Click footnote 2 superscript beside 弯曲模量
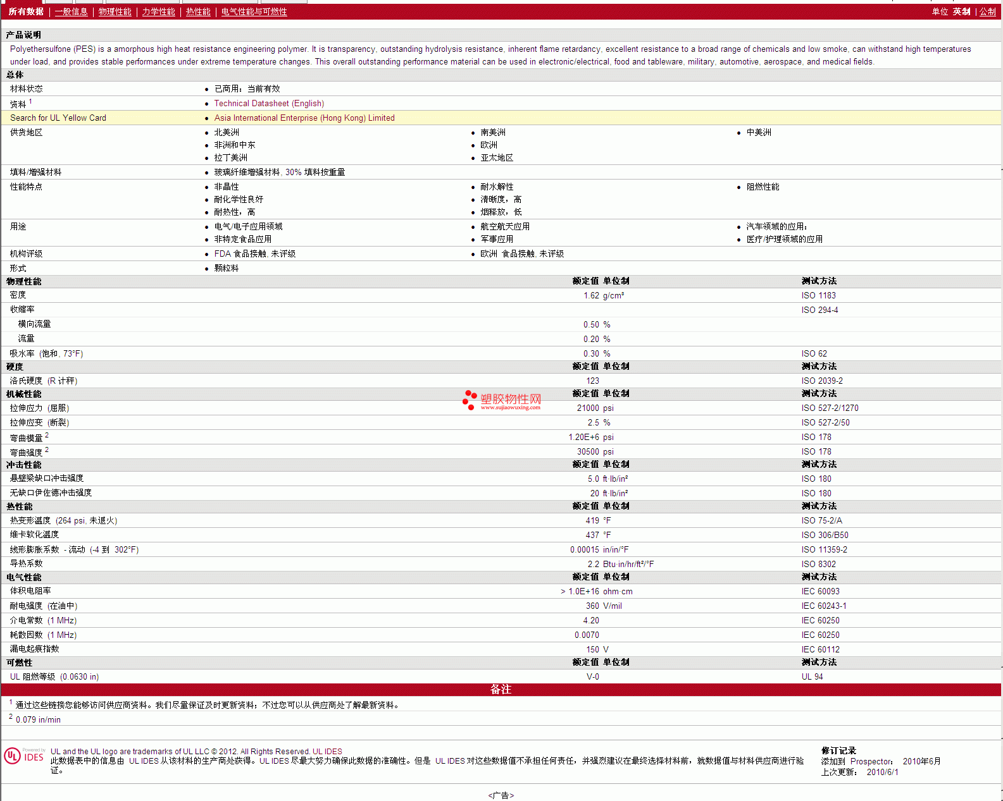The width and height of the screenshot is (1003, 801). tap(47, 435)
